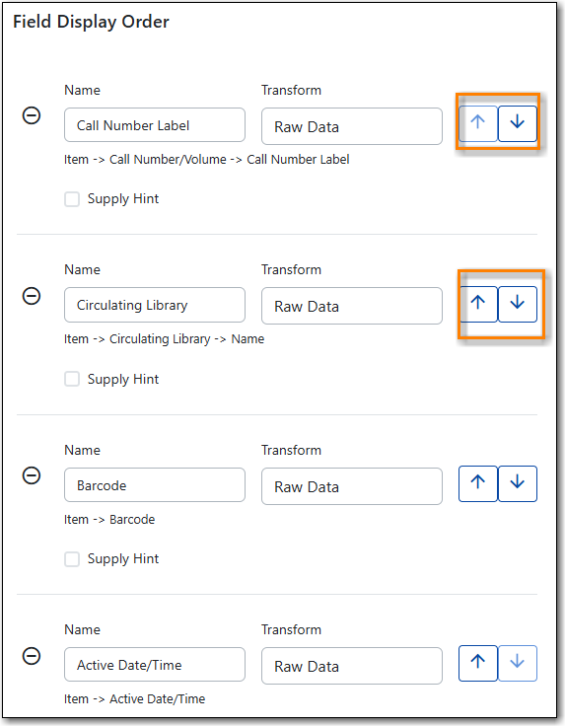Edit the Barcode name field
565x726 pixels.
coord(155,484)
